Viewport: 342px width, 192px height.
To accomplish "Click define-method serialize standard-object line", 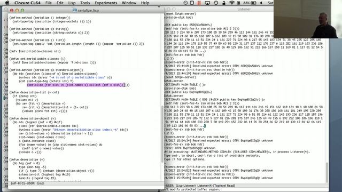I will click(46, 70).
